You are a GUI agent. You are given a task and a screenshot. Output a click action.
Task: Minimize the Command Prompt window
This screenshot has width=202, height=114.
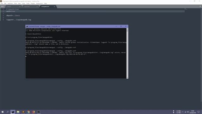pyautogui.click(x=116, y=26)
